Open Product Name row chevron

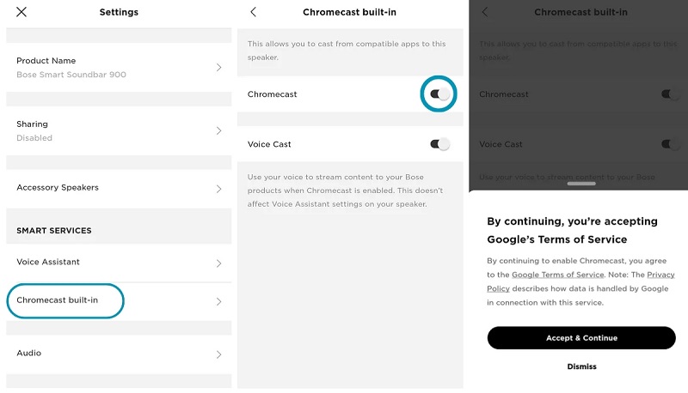[x=218, y=68]
